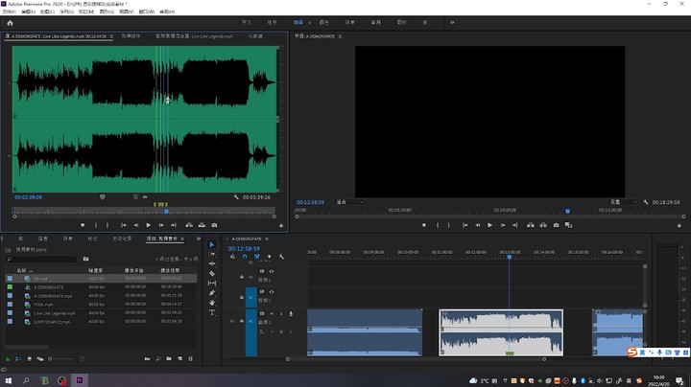This screenshot has height=387, width=691.
Task: Select the Razor tool
Action: [x=212, y=274]
